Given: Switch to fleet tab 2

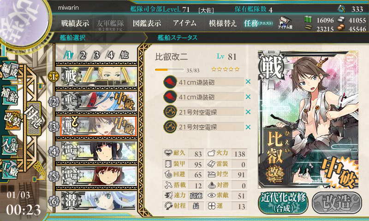Looking at the screenshot, I should tap(83, 55).
